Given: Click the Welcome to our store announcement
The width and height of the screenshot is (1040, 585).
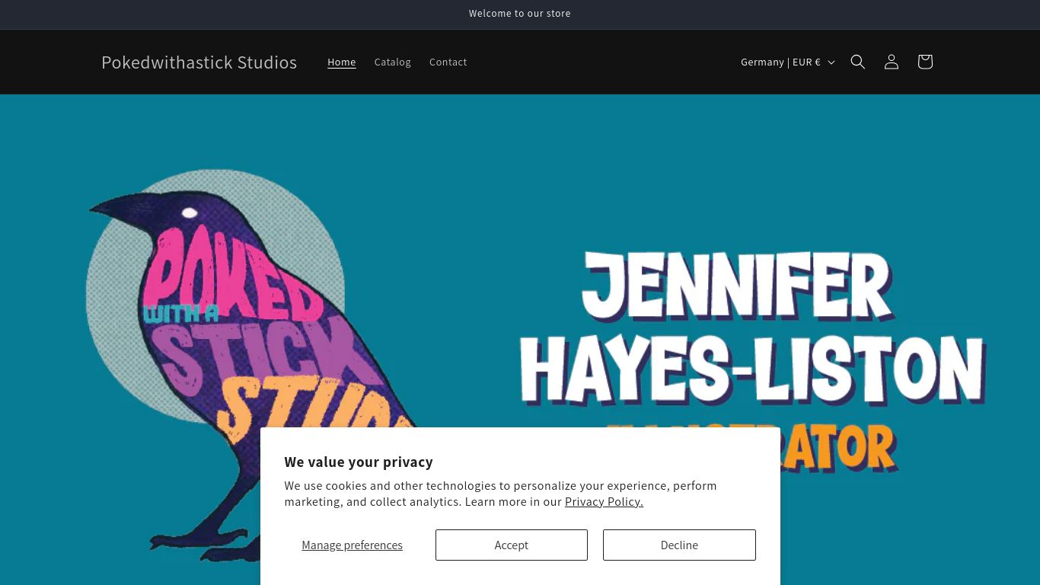Looking at the screenshot, I should point(520,14).
